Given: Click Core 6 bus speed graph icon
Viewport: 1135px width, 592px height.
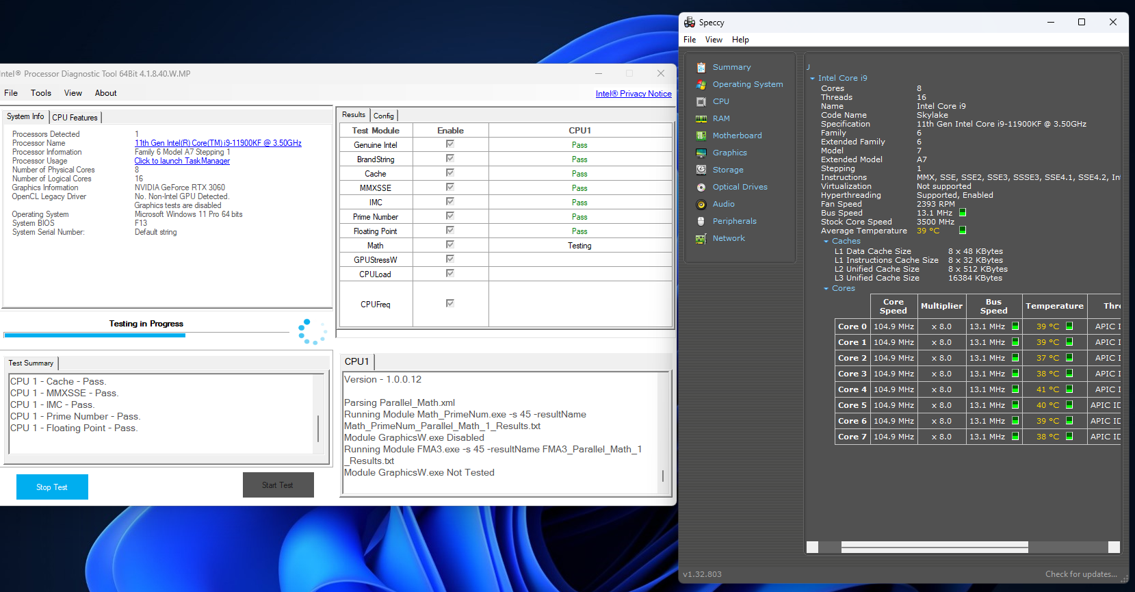Looking at the screenshot, I should 1015,421.
